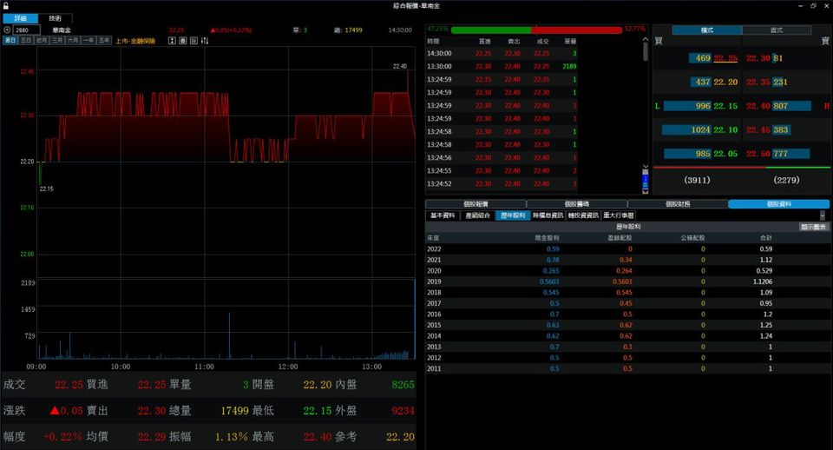Select the 三月 chart range
This screenshot has height=450, width=833.
tap(57, 41)
